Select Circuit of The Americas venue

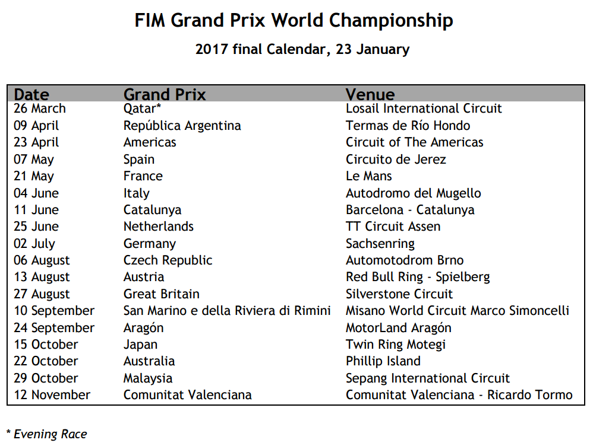[415, 142]
